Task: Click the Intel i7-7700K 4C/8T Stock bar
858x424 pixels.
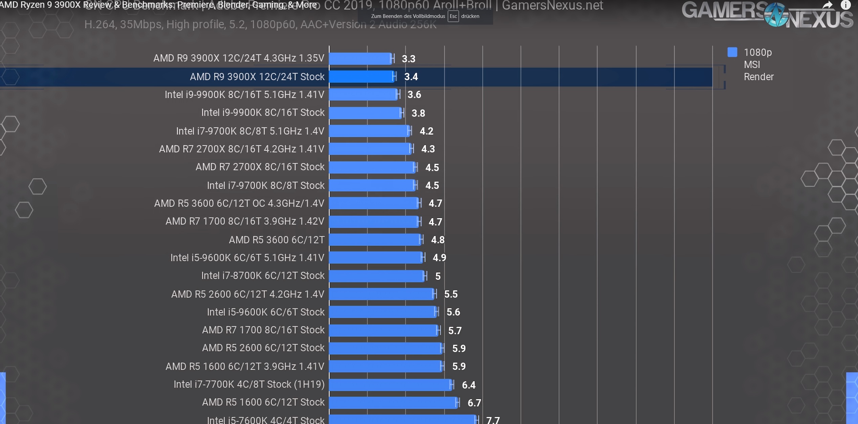Action: pyautogui.click(x=390, y=384)
